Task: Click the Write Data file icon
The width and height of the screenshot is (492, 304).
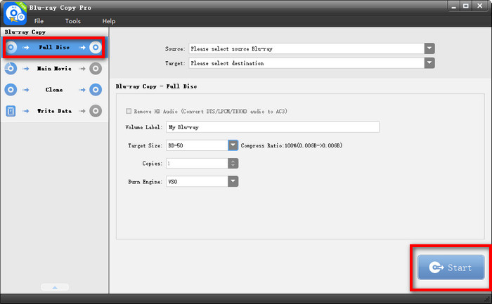Action: 11,111
